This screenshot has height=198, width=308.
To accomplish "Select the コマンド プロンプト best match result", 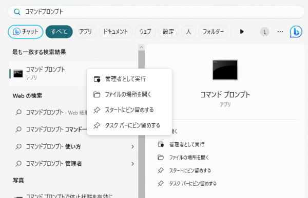I will point(48,74).
